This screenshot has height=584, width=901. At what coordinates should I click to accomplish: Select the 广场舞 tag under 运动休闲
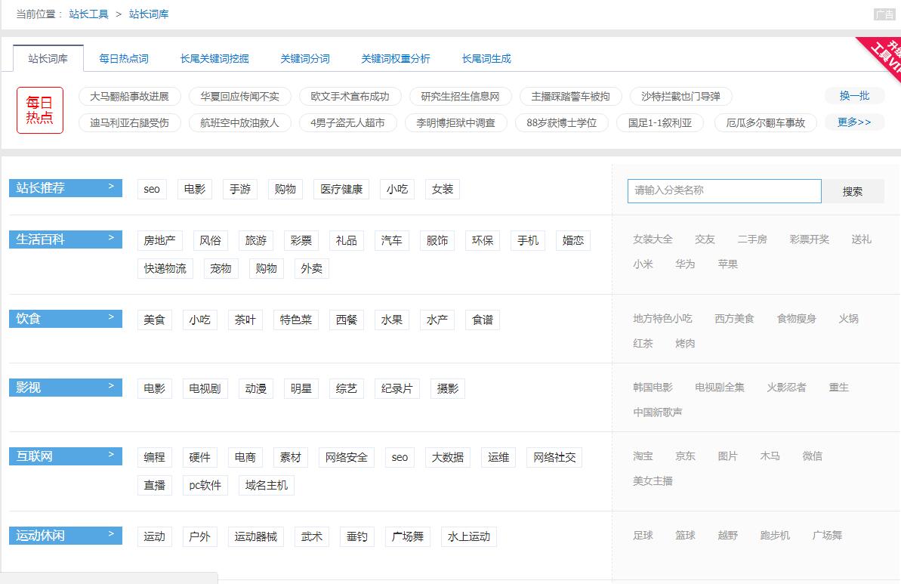pyautogui.click(x=407, y=536)
